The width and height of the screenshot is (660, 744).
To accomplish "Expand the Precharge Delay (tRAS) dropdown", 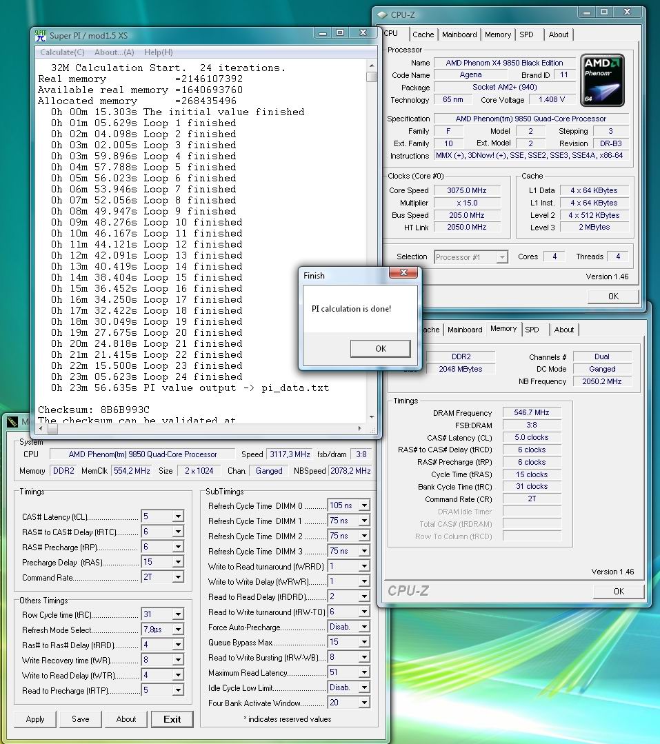I will tap(178, 562).
